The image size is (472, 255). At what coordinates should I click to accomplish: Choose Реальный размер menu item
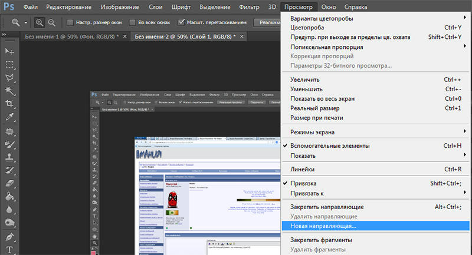pyautogui.click(x=376, y=108)
